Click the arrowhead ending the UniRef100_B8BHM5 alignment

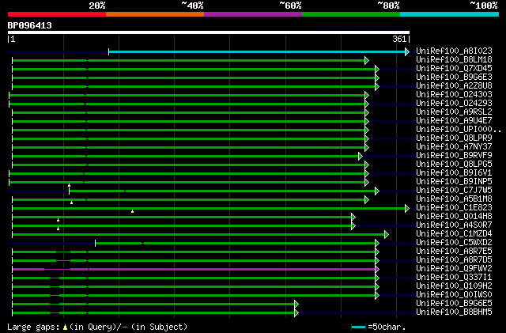(x=296, y=313)
